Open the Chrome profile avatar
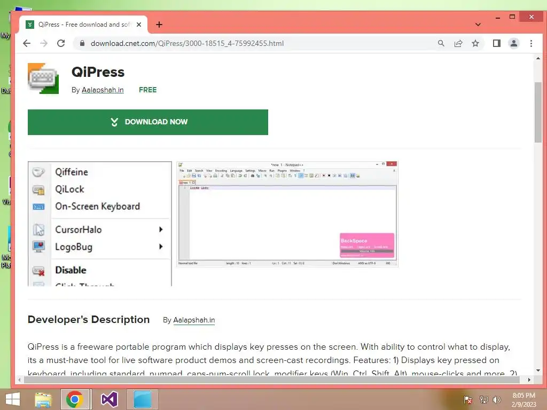The width and height of the screenshot is (547, 410). 513,43
